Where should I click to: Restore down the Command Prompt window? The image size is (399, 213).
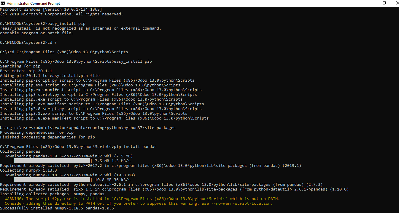coord(384,3)
